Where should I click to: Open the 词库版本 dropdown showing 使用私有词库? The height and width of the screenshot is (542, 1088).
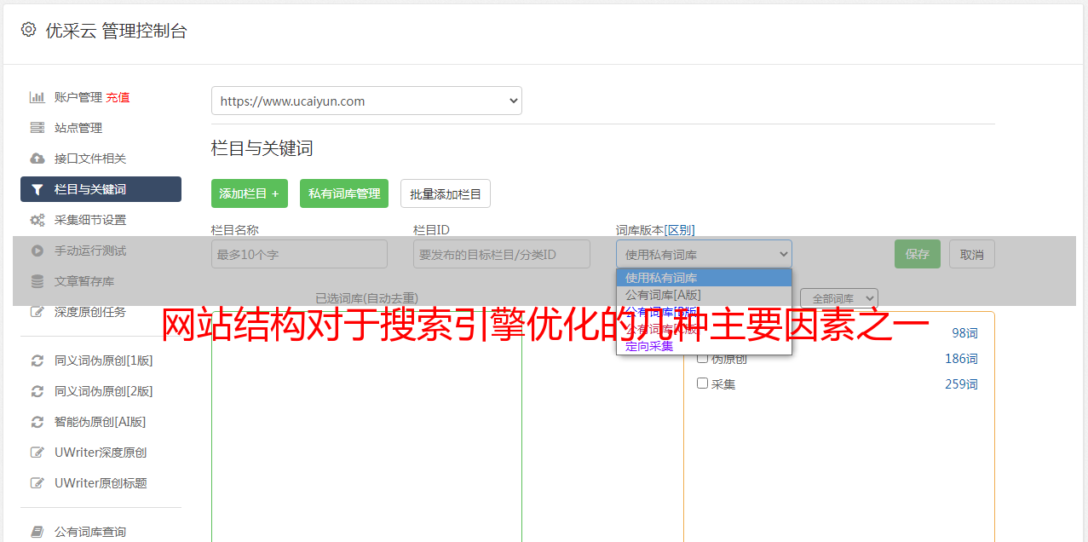[704, 254]
